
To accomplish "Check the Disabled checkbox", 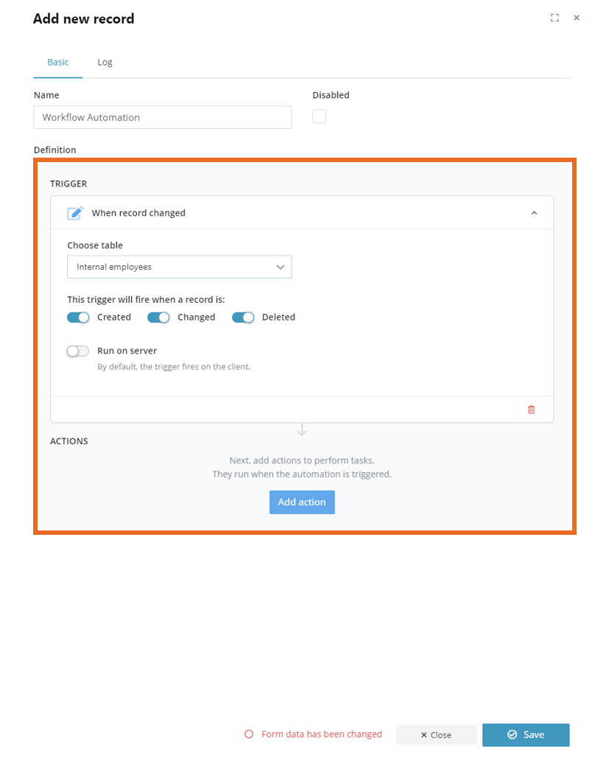I will click(320, 116).
